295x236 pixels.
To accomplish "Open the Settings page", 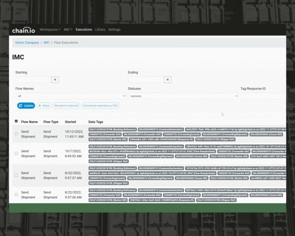I will point(114,29).
